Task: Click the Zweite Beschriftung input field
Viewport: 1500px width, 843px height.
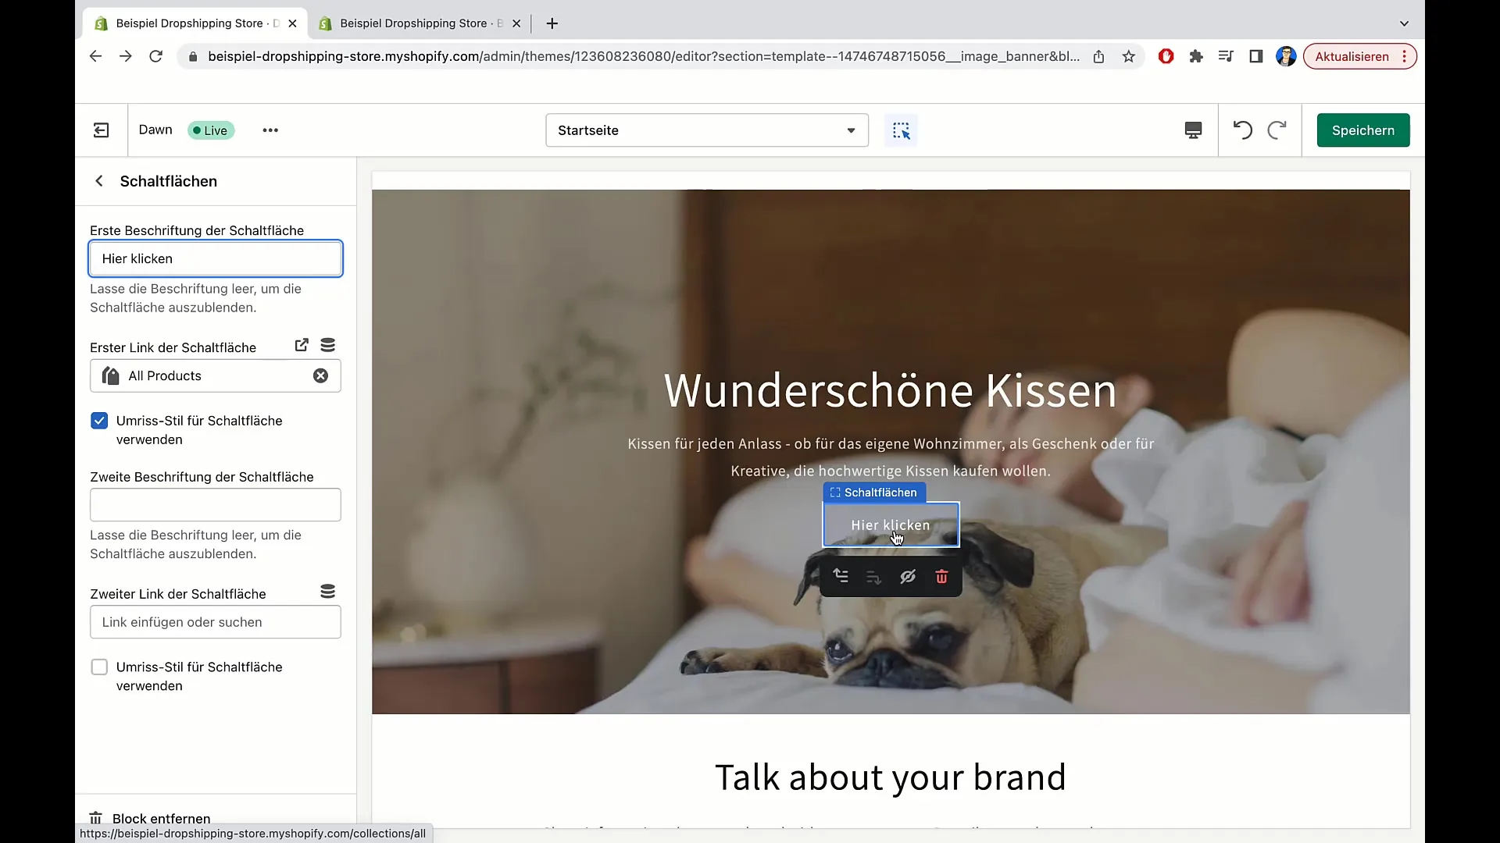Action: [x=216, y=503]
